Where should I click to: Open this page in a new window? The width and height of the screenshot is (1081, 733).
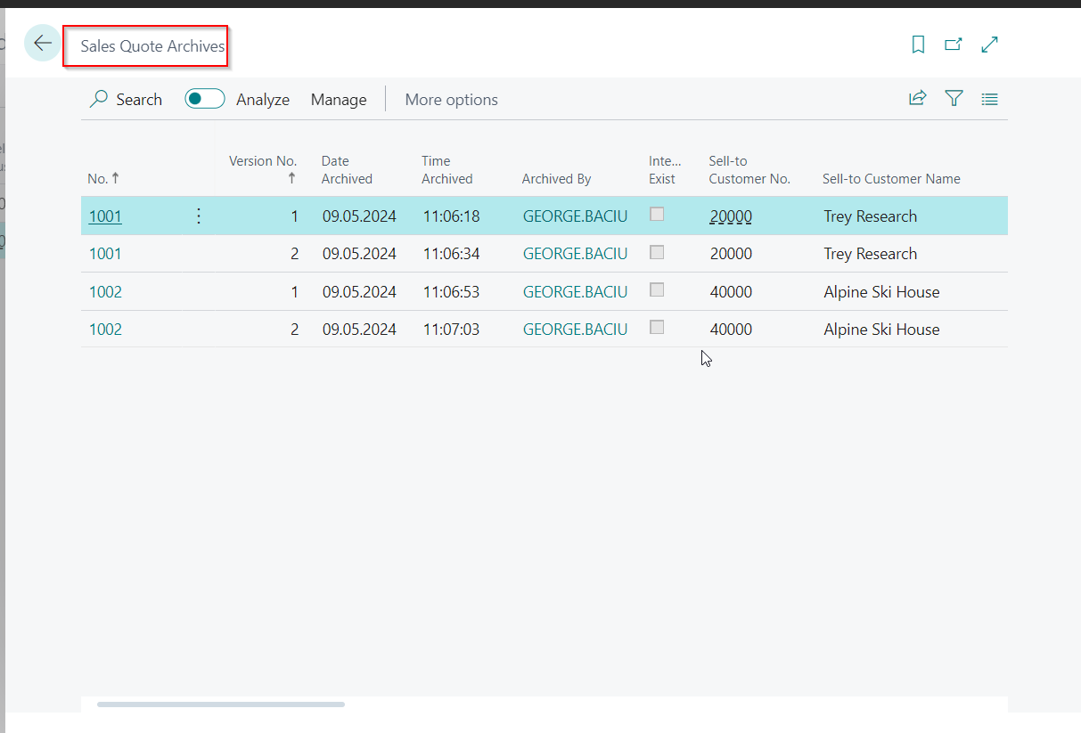point(954,45)
